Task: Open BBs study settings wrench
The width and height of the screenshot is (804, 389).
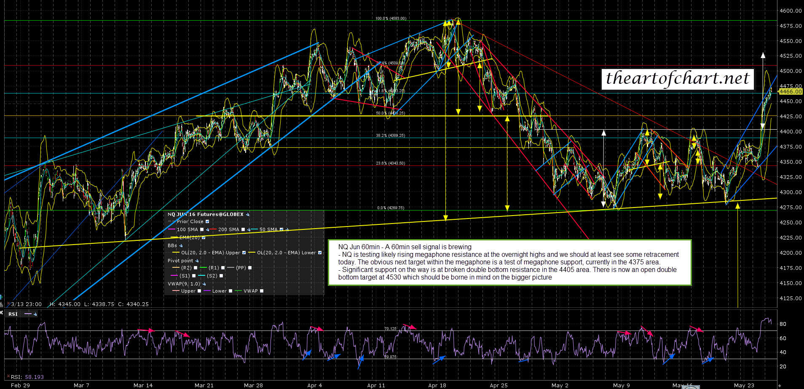Action: click(180, 245)
